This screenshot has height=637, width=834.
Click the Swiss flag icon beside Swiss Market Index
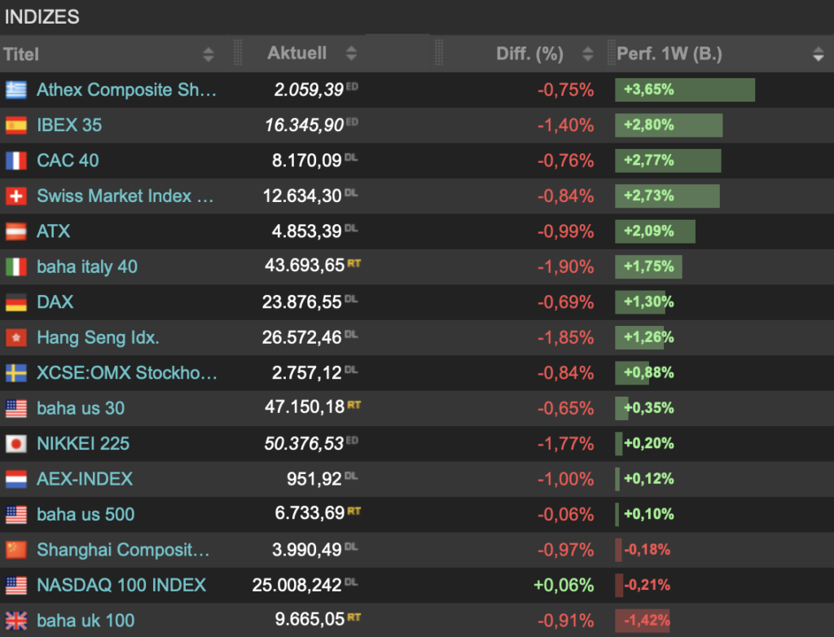pyautogui.click(x=15, y=195)
